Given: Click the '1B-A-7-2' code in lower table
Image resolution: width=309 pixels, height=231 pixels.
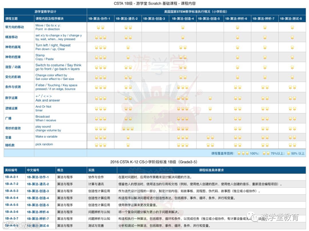Looking at the screenshot, I should [12, 184].
